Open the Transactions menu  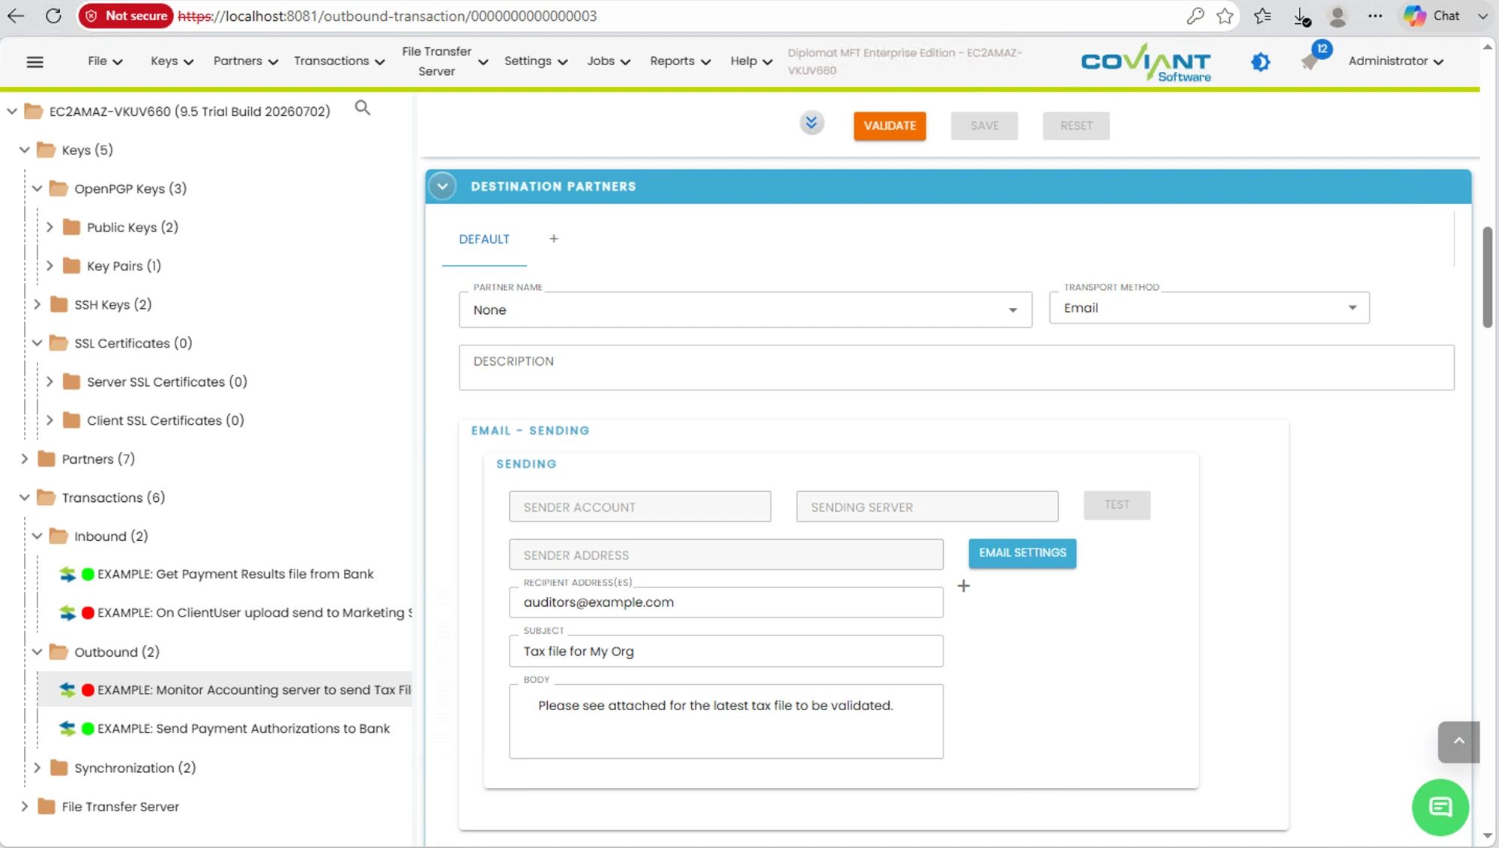339,61
